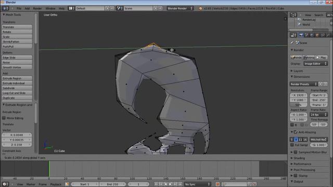Click the Smooth Vertex button

click(x=17, y=67)
